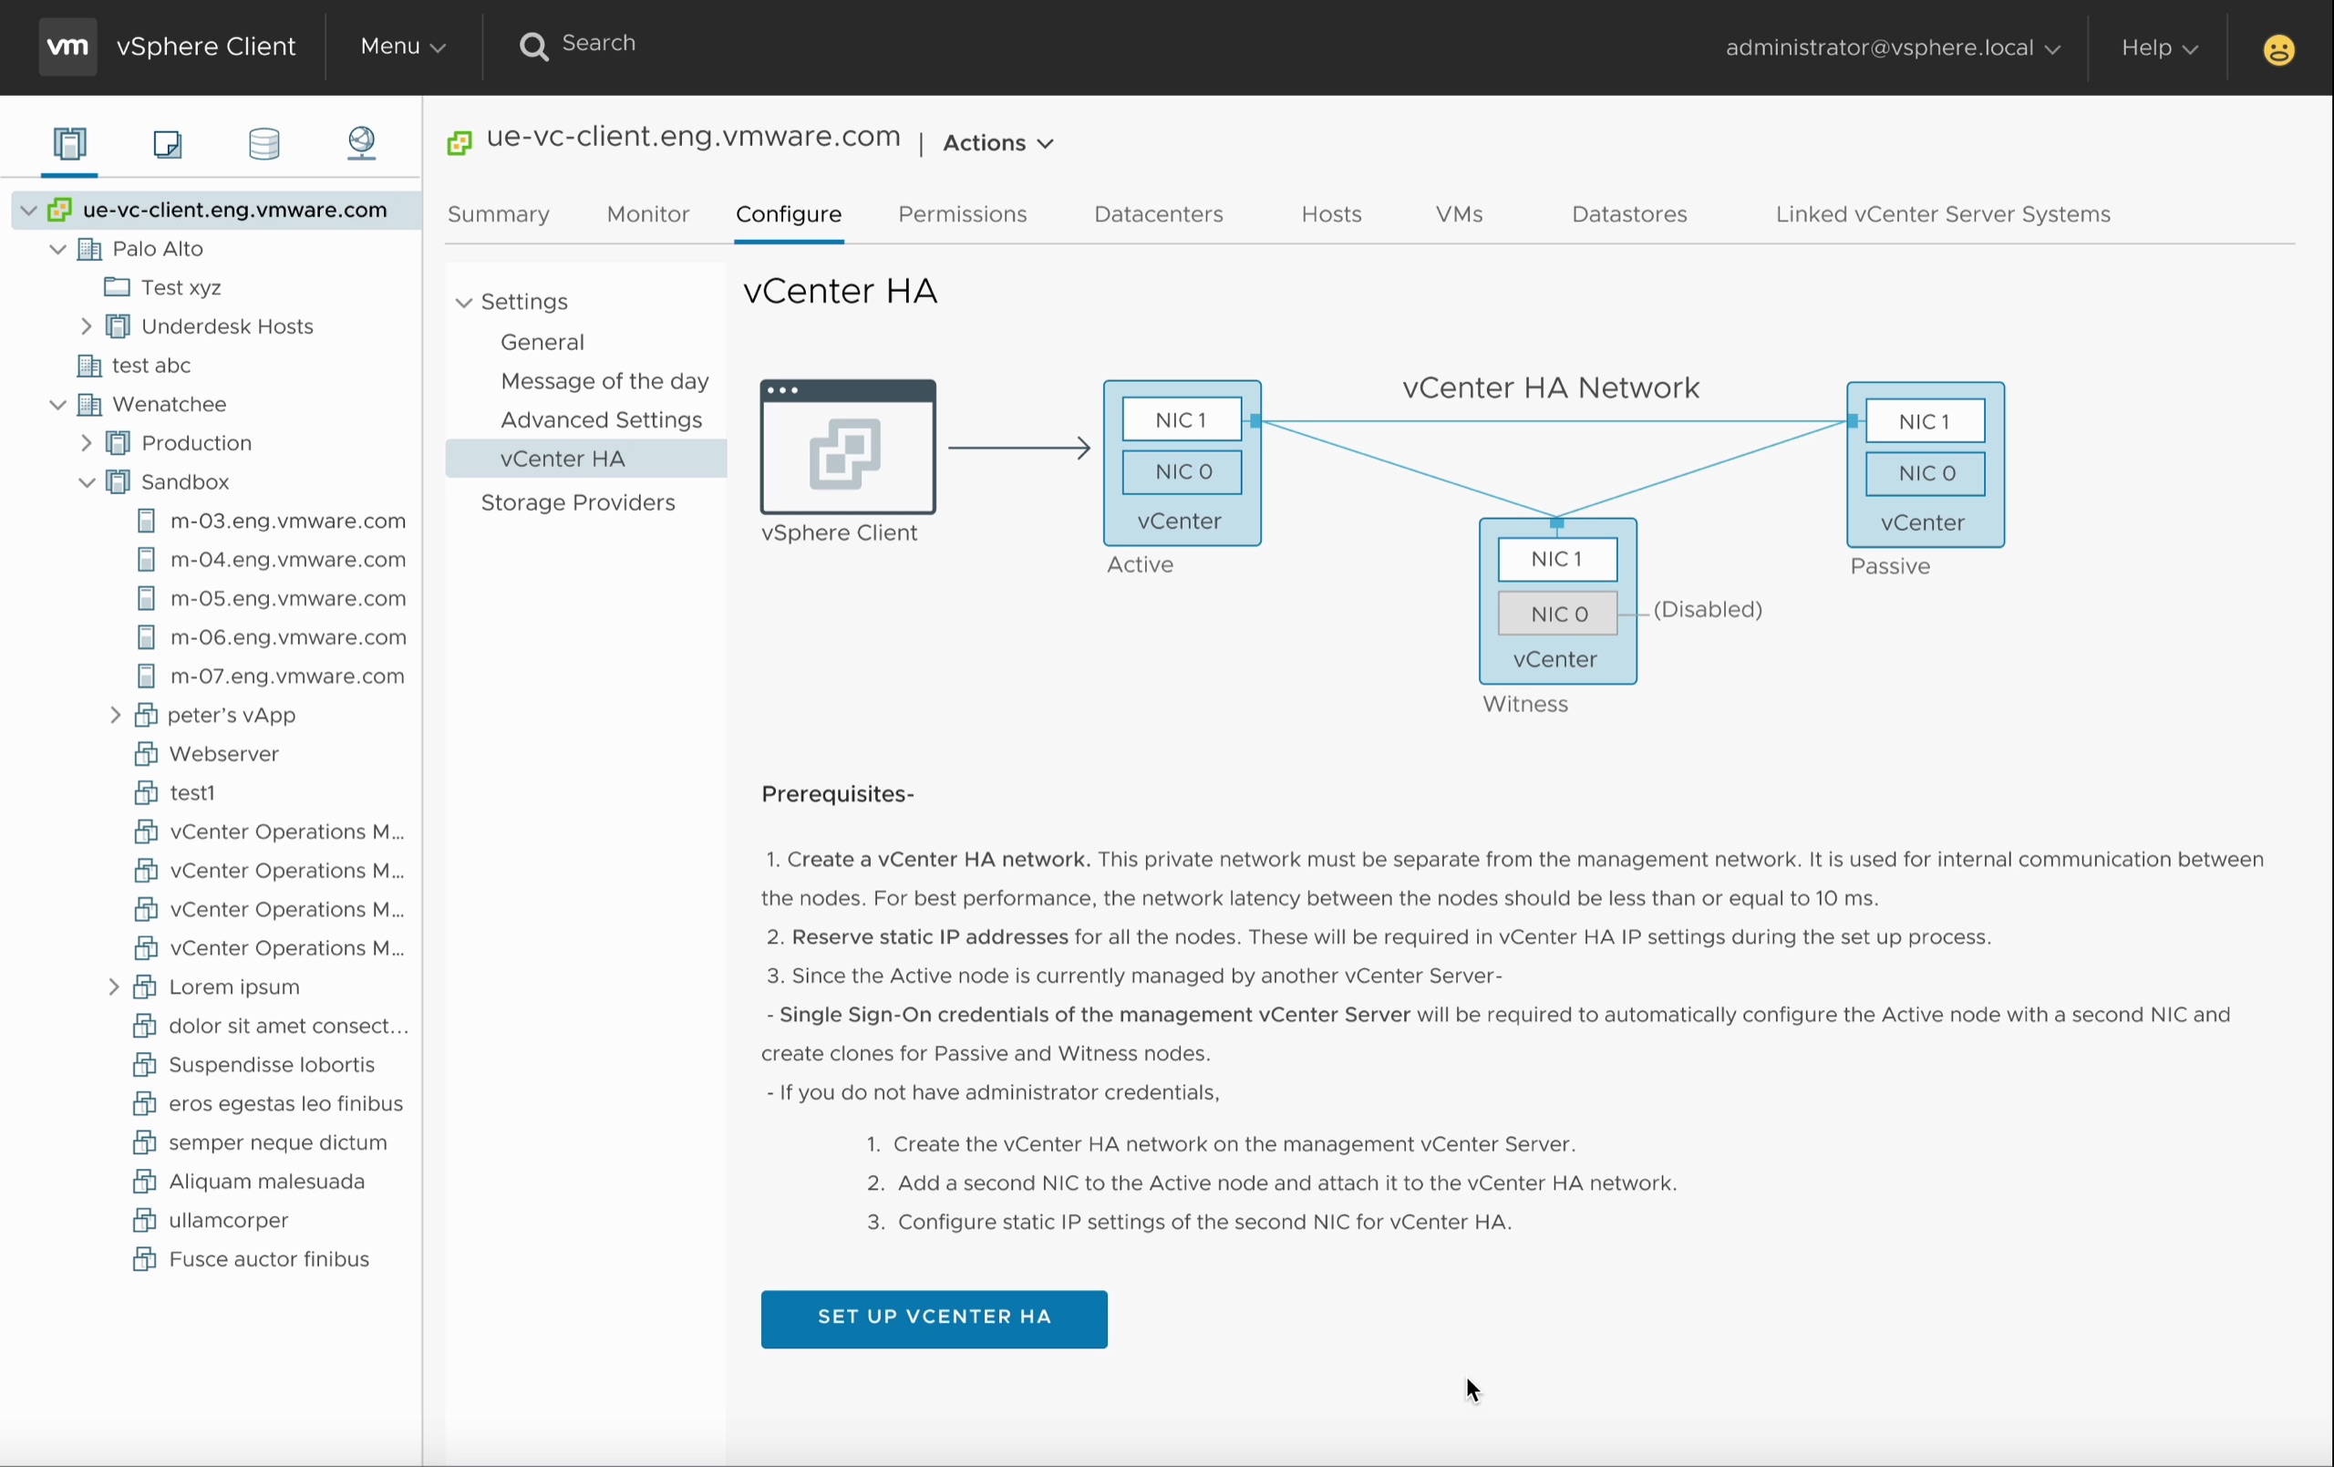
Task: Open the Menu dropdown
Action: (x=402, y=46)
